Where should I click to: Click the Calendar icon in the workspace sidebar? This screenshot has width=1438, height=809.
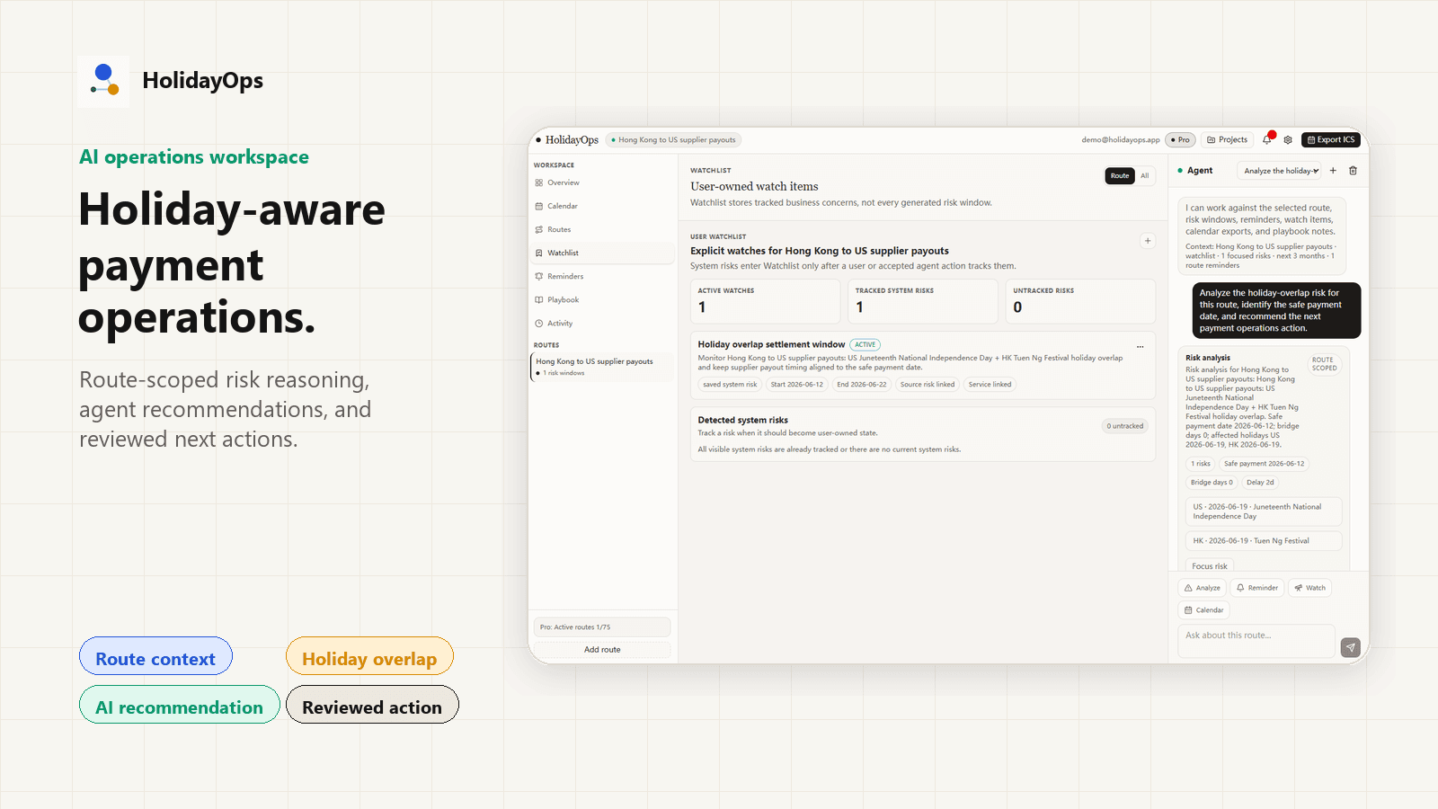pyautogui.click(x=539, y=206)
